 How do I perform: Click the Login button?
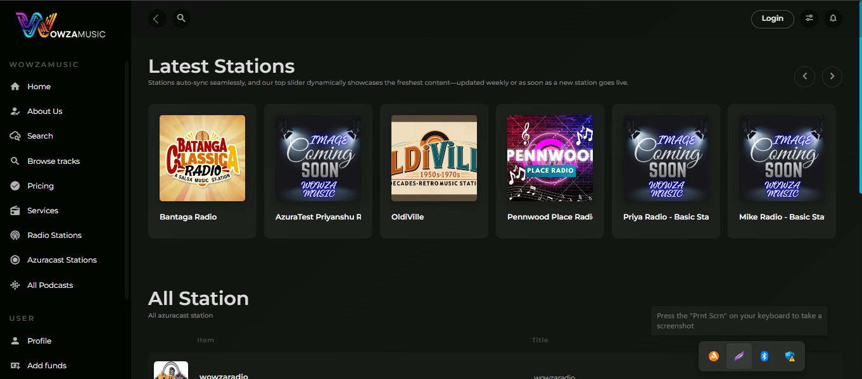772,18
